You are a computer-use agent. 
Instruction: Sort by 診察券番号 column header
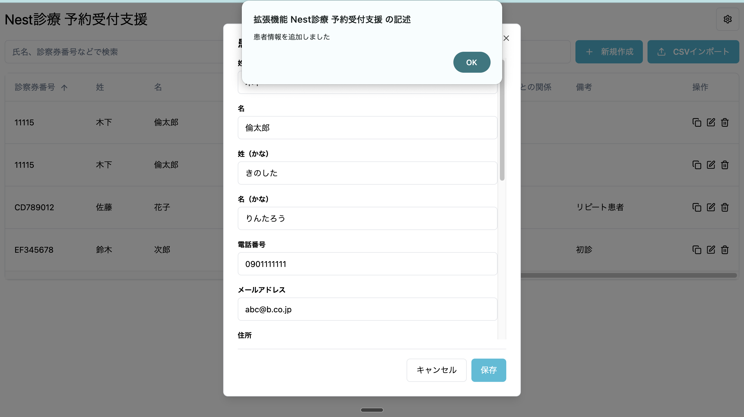[35, 87]
